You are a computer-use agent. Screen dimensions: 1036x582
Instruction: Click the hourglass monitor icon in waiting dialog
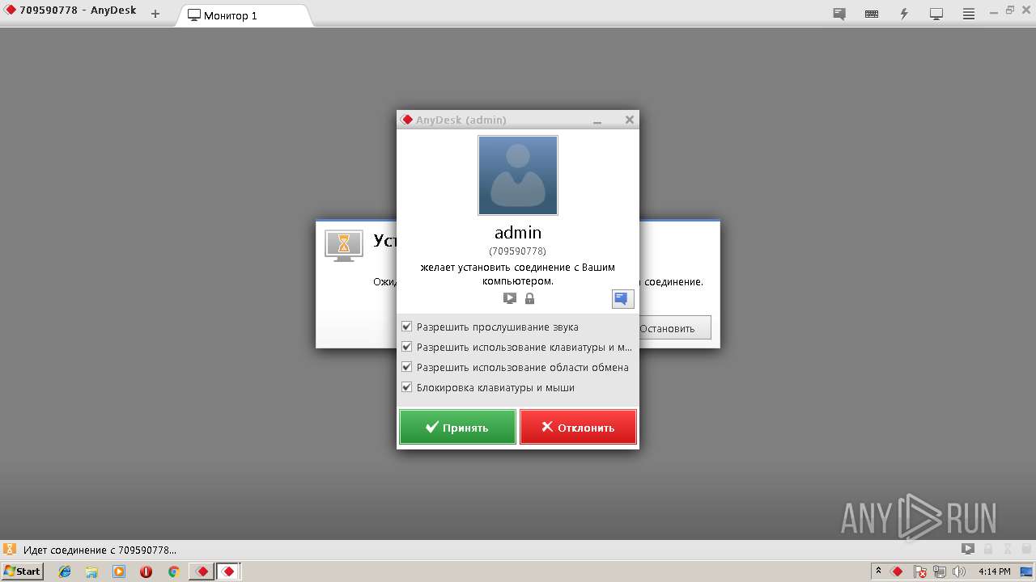point(344,245)
